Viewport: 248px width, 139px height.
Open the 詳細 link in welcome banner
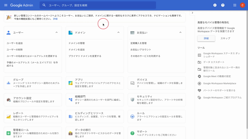[55, 19]
